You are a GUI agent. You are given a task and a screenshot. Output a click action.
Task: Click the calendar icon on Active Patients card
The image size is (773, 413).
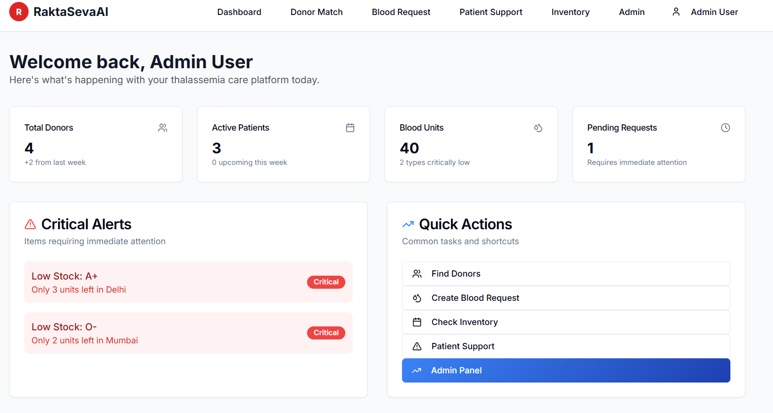click(x=350, y=128)
